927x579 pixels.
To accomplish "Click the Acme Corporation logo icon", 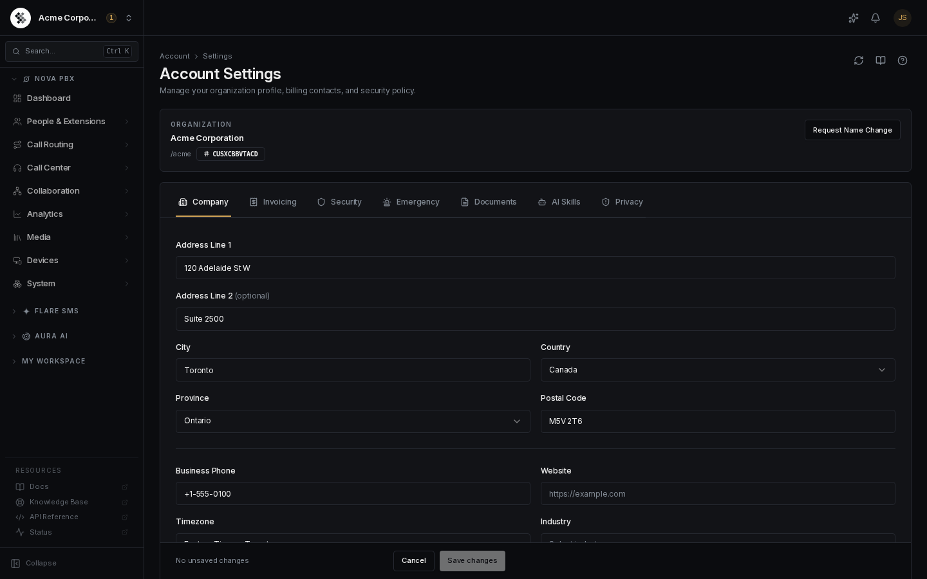I will pos(21,18).
